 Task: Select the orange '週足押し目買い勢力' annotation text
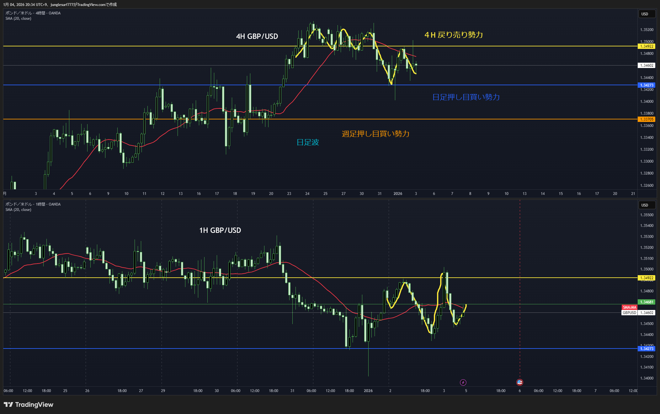[375, 134]
